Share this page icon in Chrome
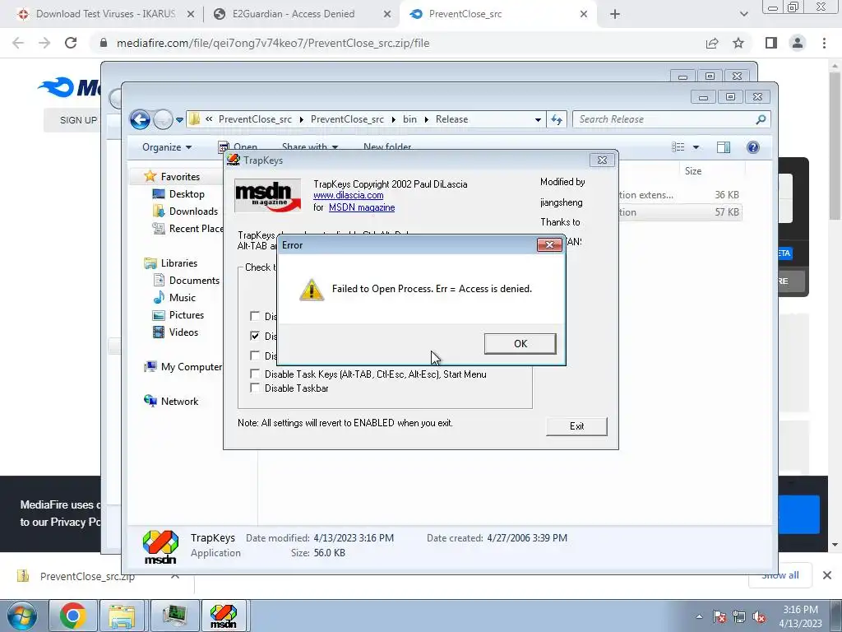The width and height of the screenshot is (842, 632). coord(712,43)
